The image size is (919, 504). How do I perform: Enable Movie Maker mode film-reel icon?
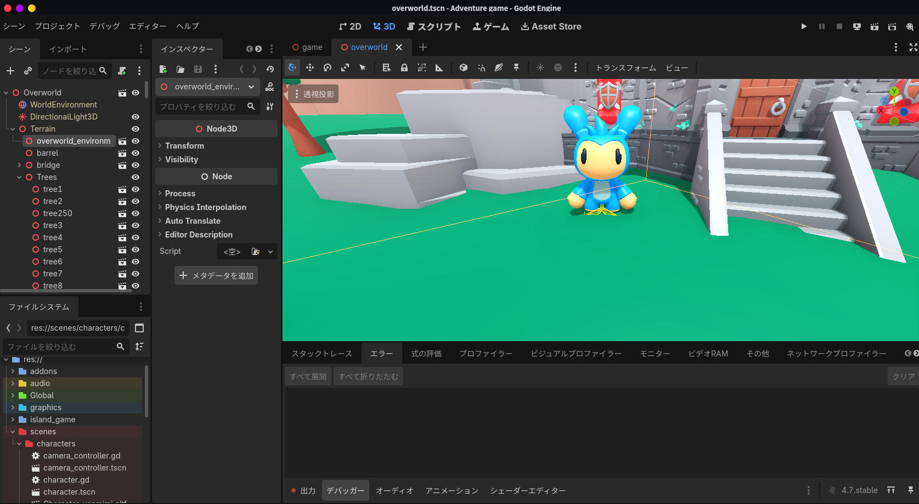pos(910,26)
